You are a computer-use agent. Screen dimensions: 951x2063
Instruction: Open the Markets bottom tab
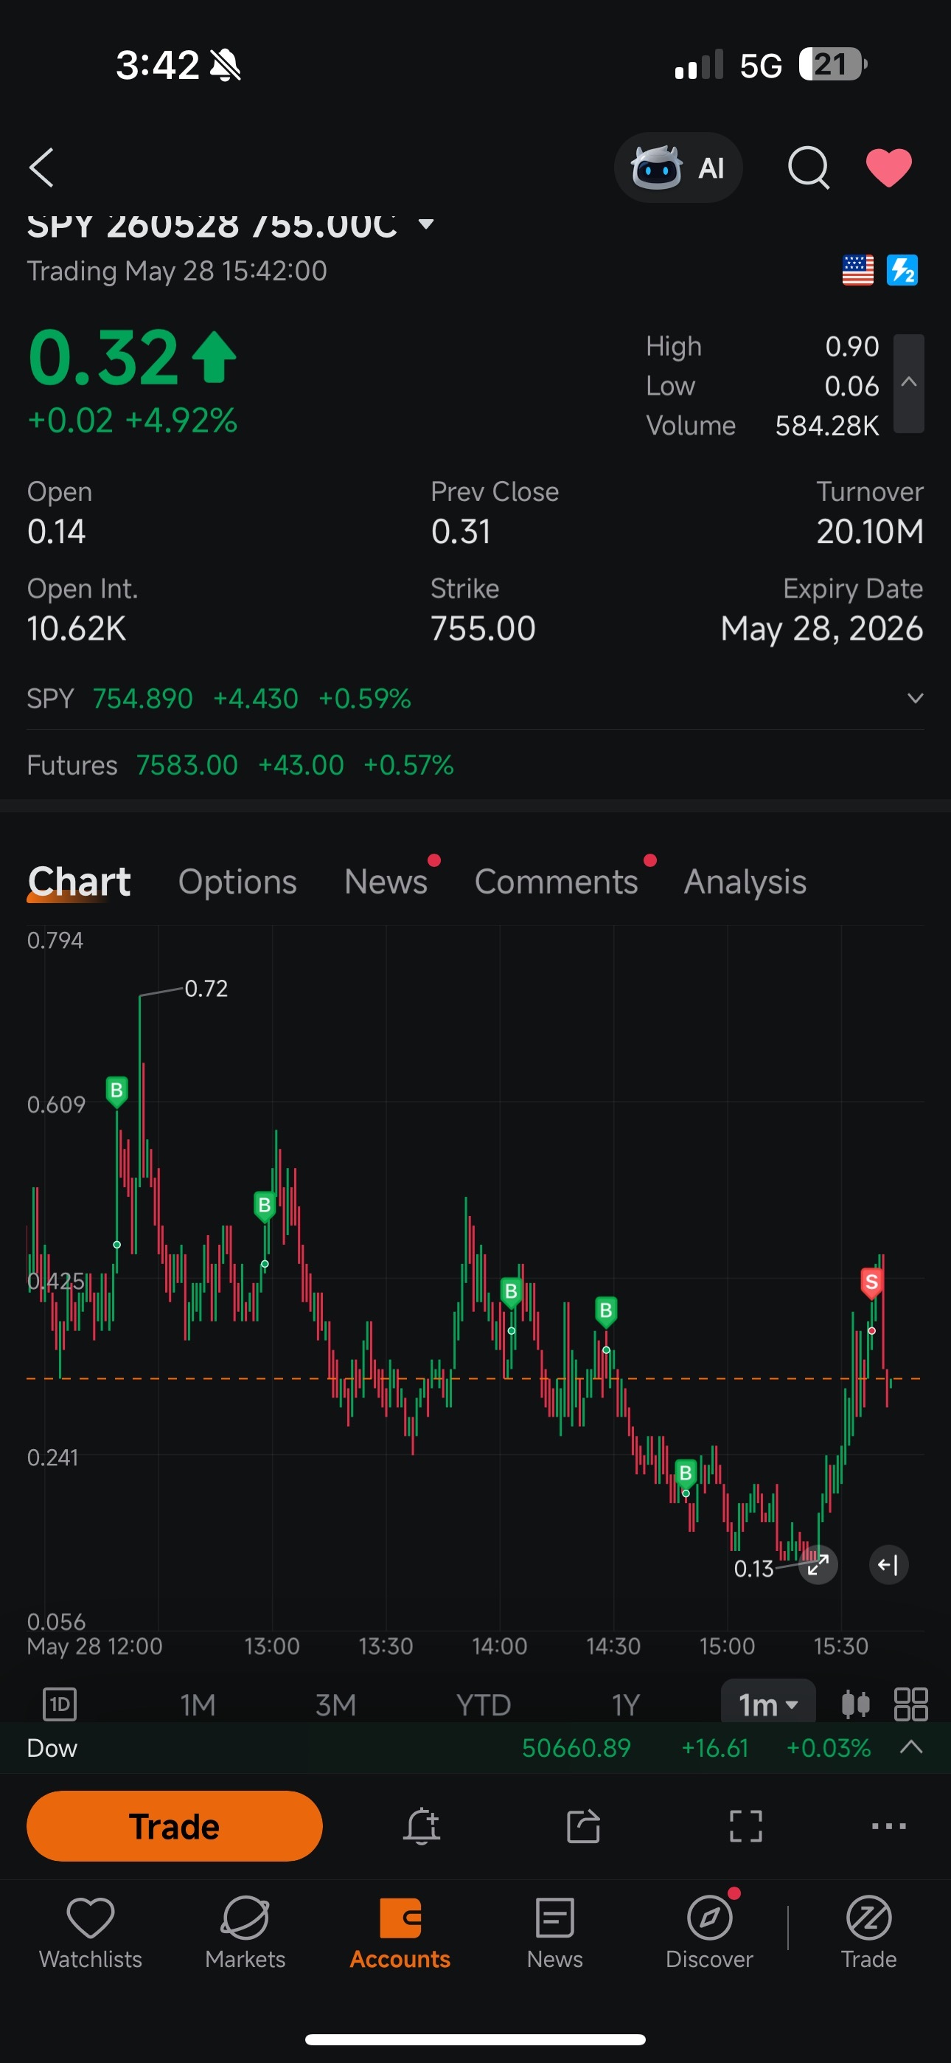point(245,1933)
